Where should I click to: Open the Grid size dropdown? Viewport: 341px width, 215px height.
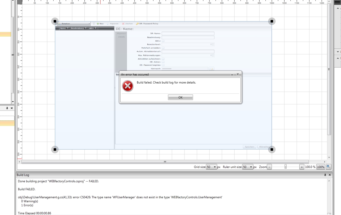pyautogui.click(x=211, y=167)
